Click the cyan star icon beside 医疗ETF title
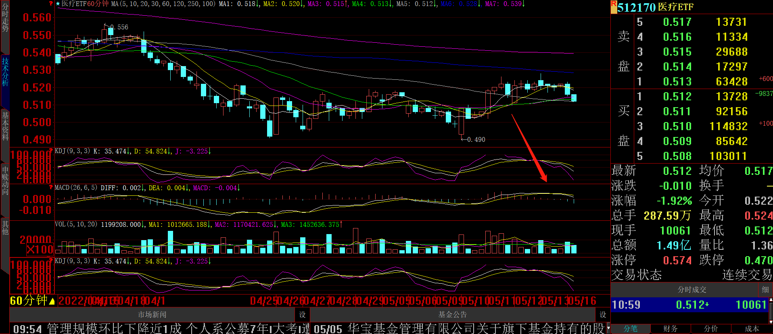773x334 pixels. pos(58,4)
